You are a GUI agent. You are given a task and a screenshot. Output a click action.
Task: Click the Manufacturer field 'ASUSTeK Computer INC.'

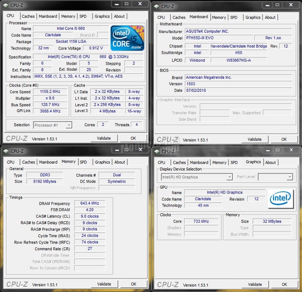pyautogui.click(x=239, y=31)
